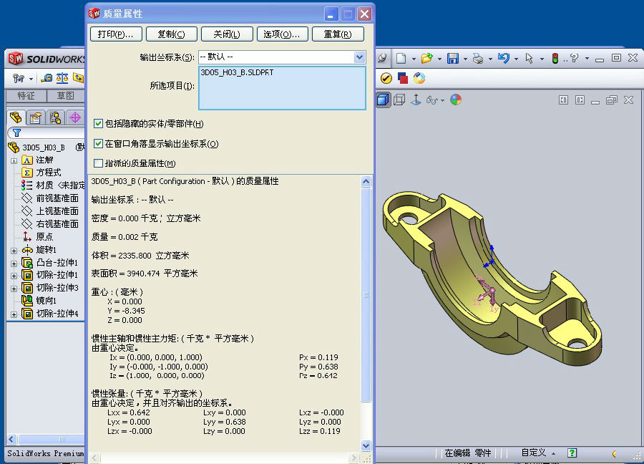
Task: Click the Undo arrow icon
Action: tap(503, 58)
